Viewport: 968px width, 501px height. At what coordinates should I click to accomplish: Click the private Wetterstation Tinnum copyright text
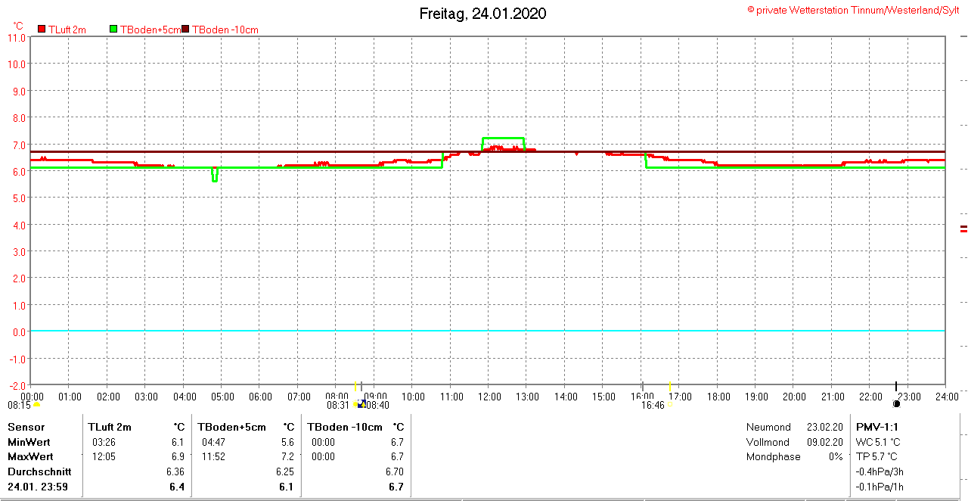[852, 10]
